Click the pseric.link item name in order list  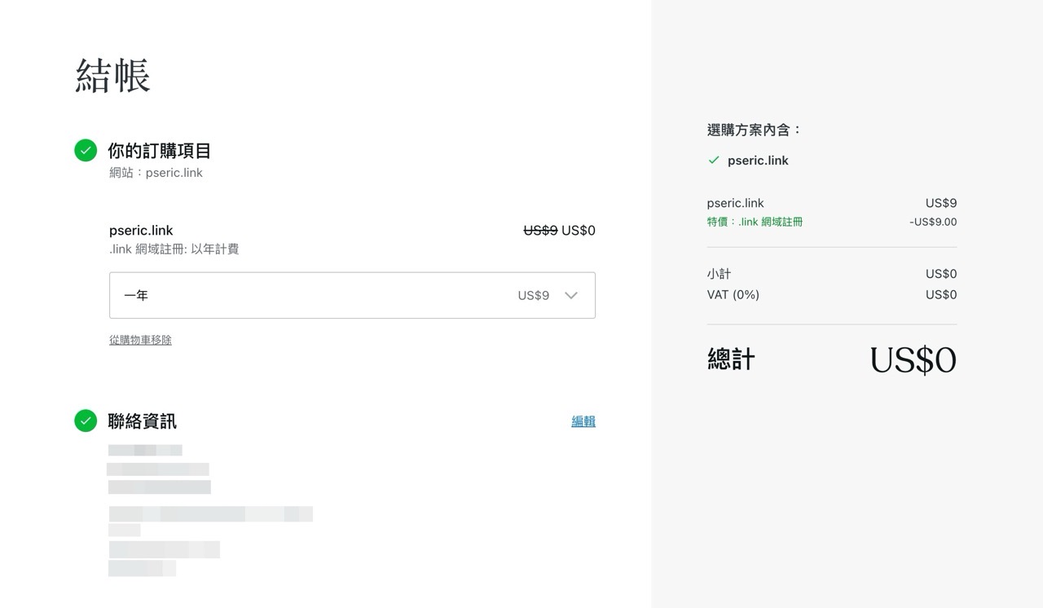coord(141,231)
